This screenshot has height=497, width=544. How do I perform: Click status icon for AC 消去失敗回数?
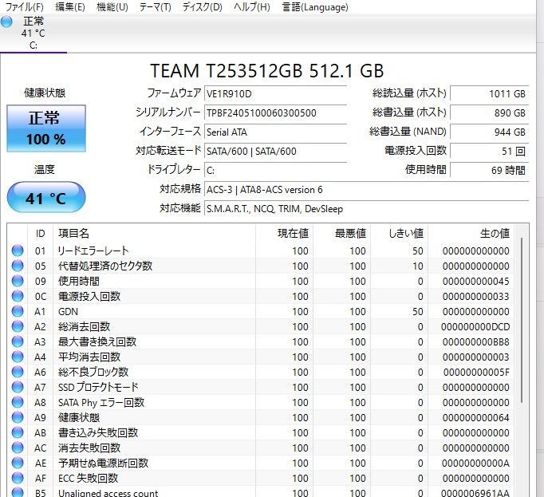coord(18,448)
